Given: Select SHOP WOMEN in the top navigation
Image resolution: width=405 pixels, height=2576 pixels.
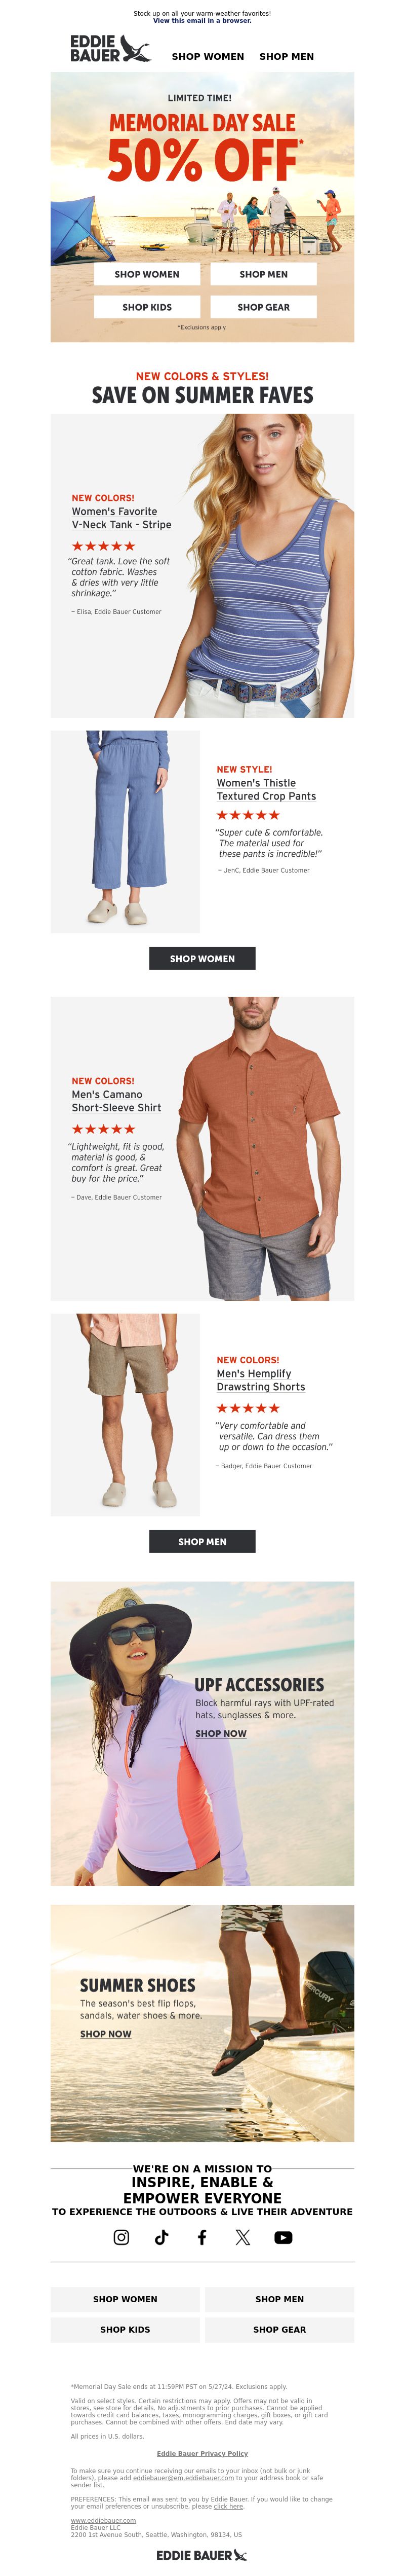Looking at the screenshot, I should pyautogui.click(x=208, y=57).
